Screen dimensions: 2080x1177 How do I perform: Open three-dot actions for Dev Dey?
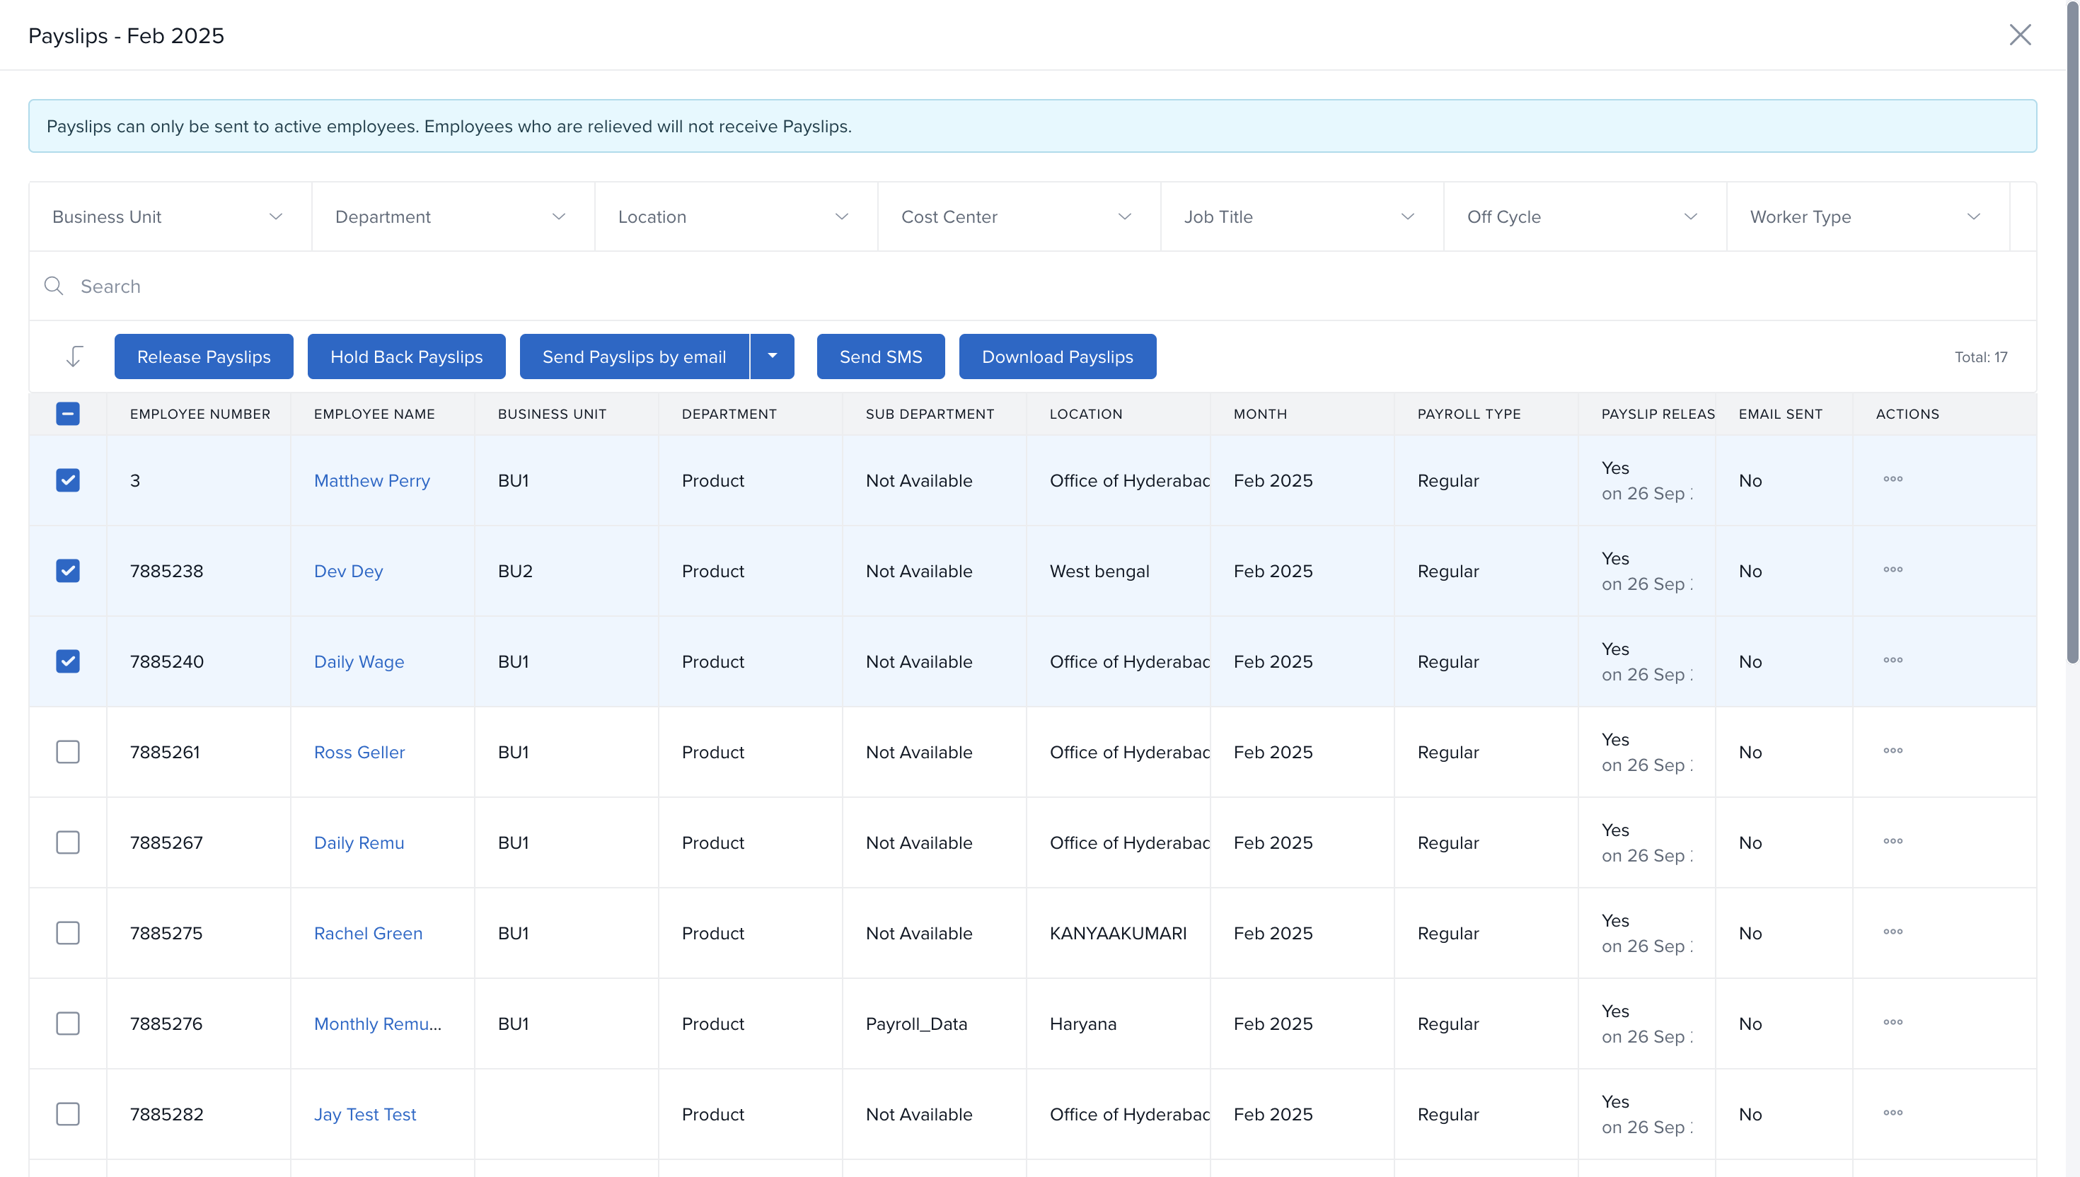tap(1892, 570)
